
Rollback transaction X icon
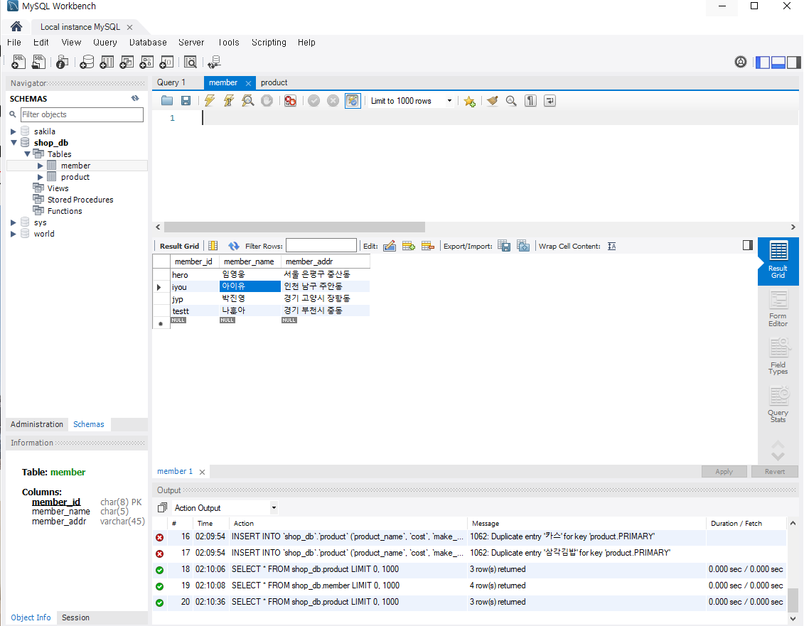pyautogui.click(x=333, y=100)
